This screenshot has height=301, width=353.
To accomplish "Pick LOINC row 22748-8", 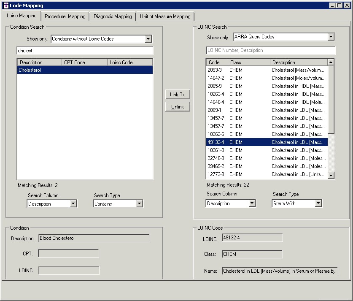I will [x=267, y=158].
